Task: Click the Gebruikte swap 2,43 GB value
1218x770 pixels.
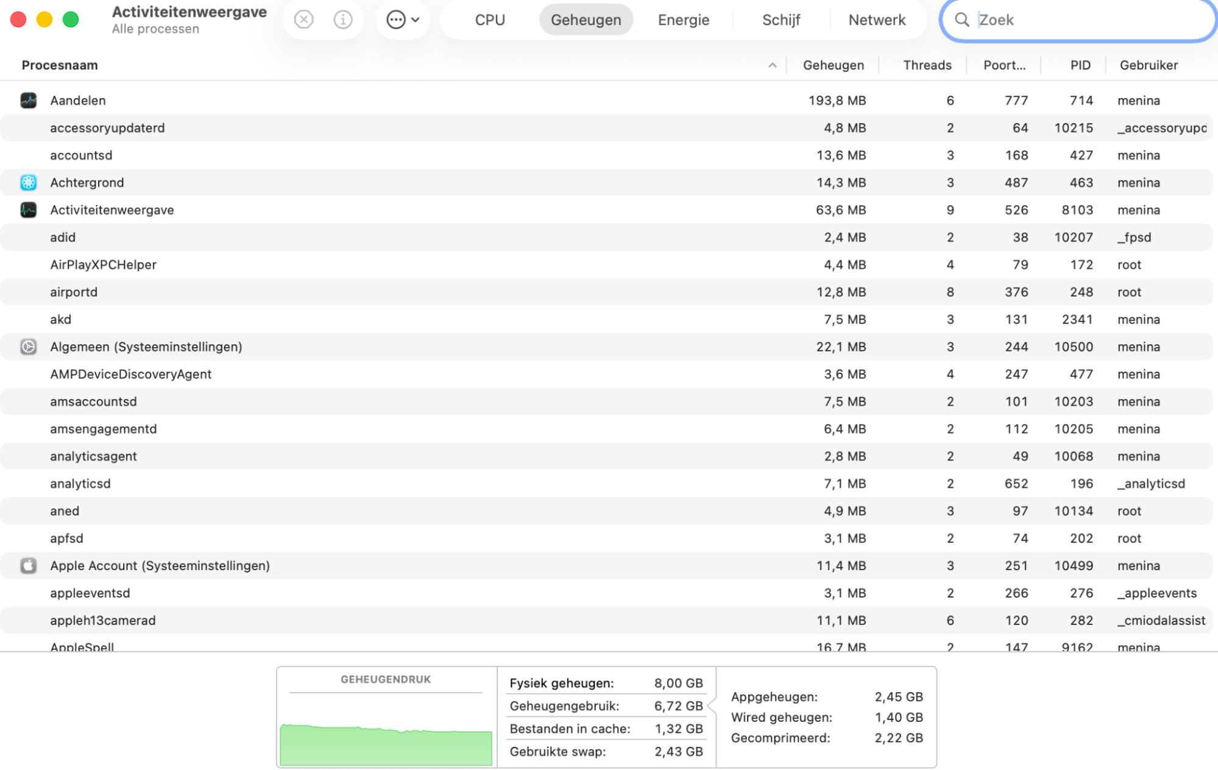Action: 679,752
